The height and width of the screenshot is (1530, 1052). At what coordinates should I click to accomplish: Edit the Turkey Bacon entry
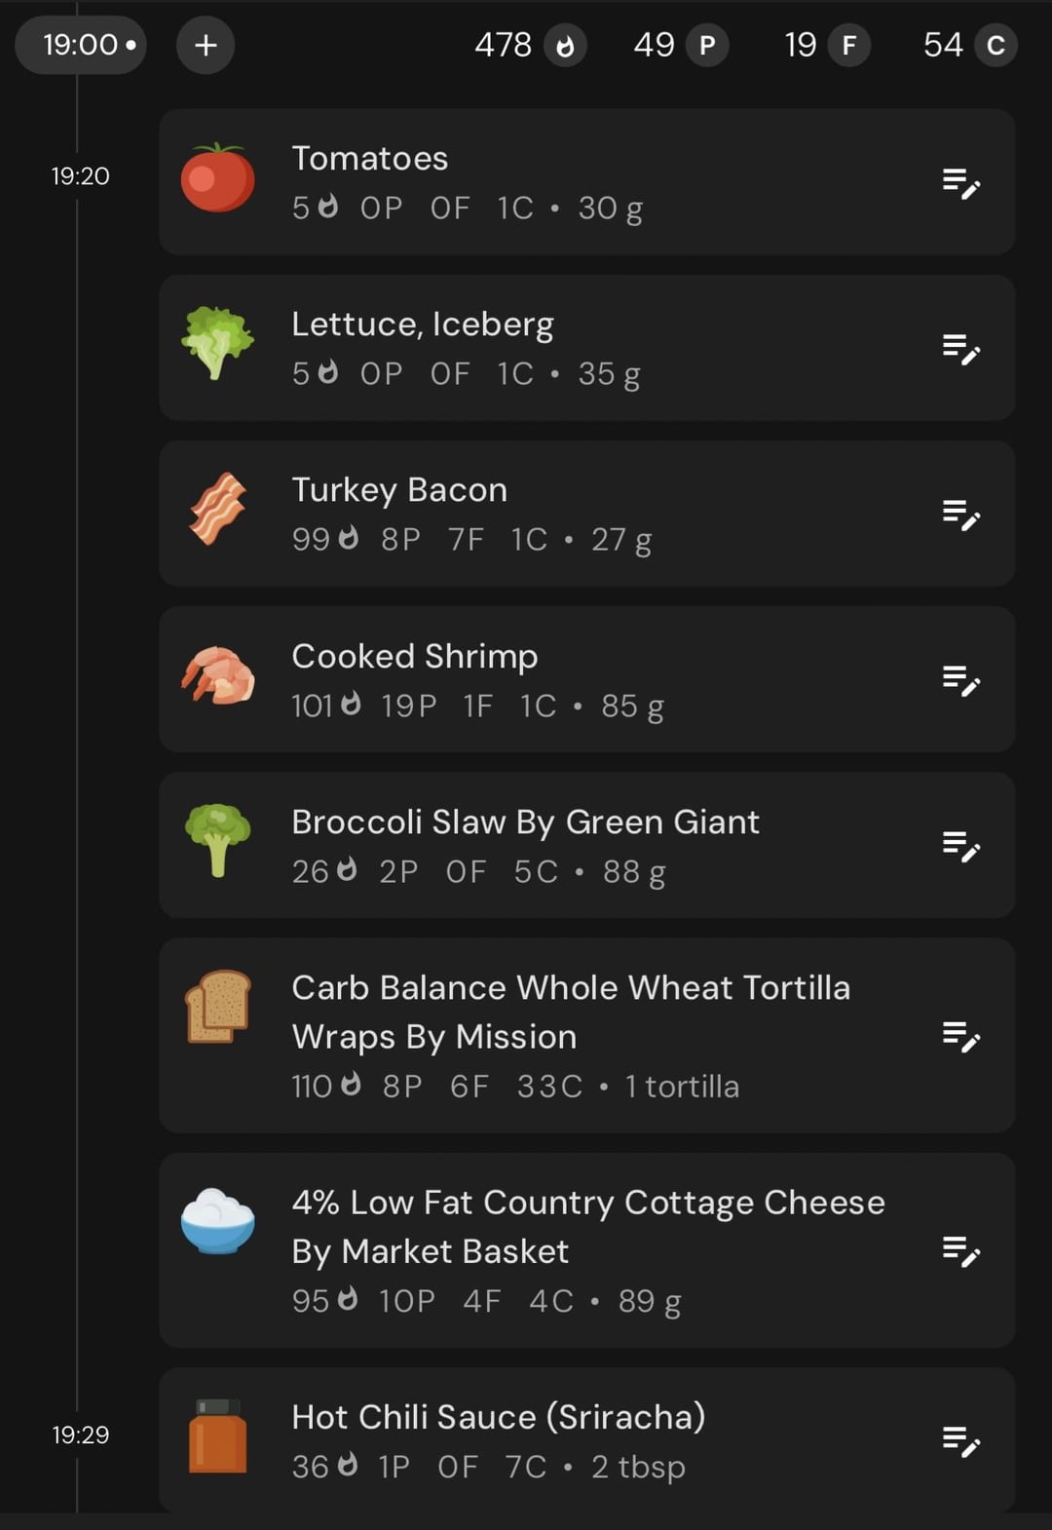[960, 514]
